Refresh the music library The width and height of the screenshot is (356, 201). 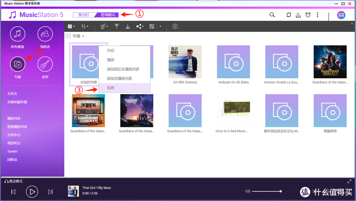coord(288,15)
